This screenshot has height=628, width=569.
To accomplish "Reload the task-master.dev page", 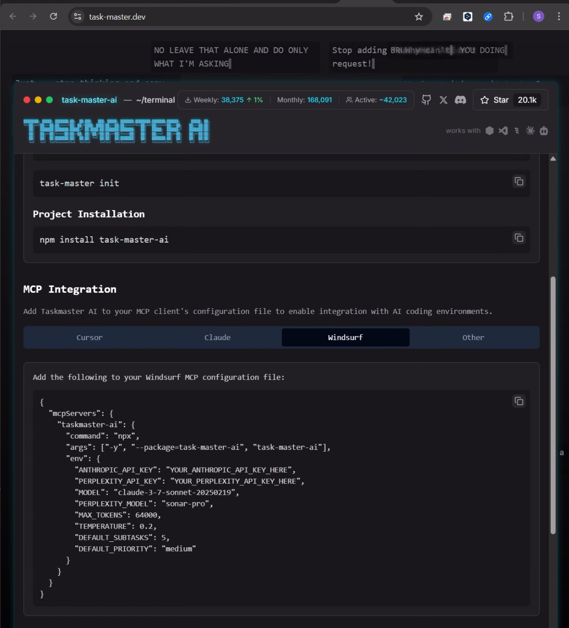I will (x=53, y=16).
